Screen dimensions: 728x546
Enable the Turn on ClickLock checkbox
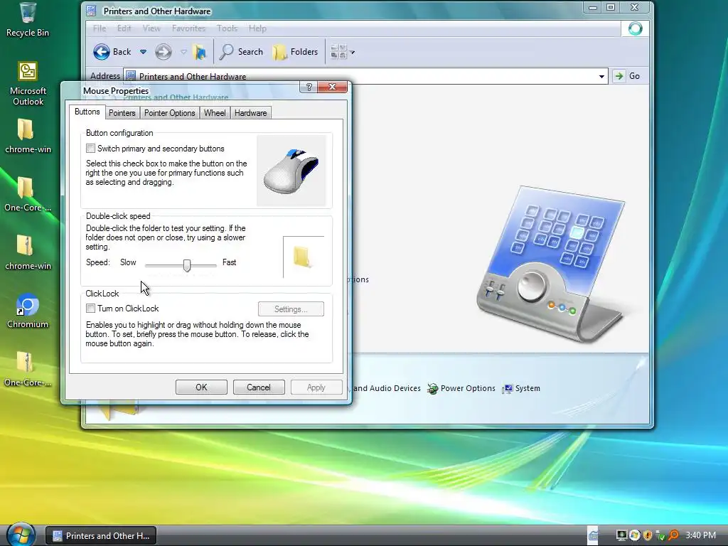click(x=90, y=309)
